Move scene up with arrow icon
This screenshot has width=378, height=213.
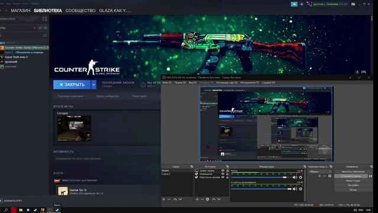point(175,199)
